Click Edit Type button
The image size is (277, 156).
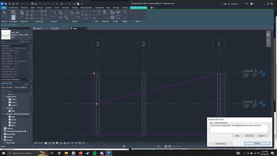point(26,42)
